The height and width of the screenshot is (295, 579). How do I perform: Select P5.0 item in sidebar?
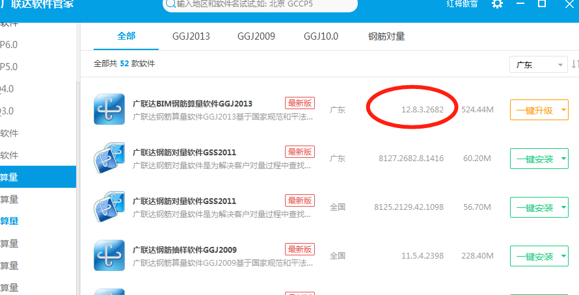click(x=9, y=67)
